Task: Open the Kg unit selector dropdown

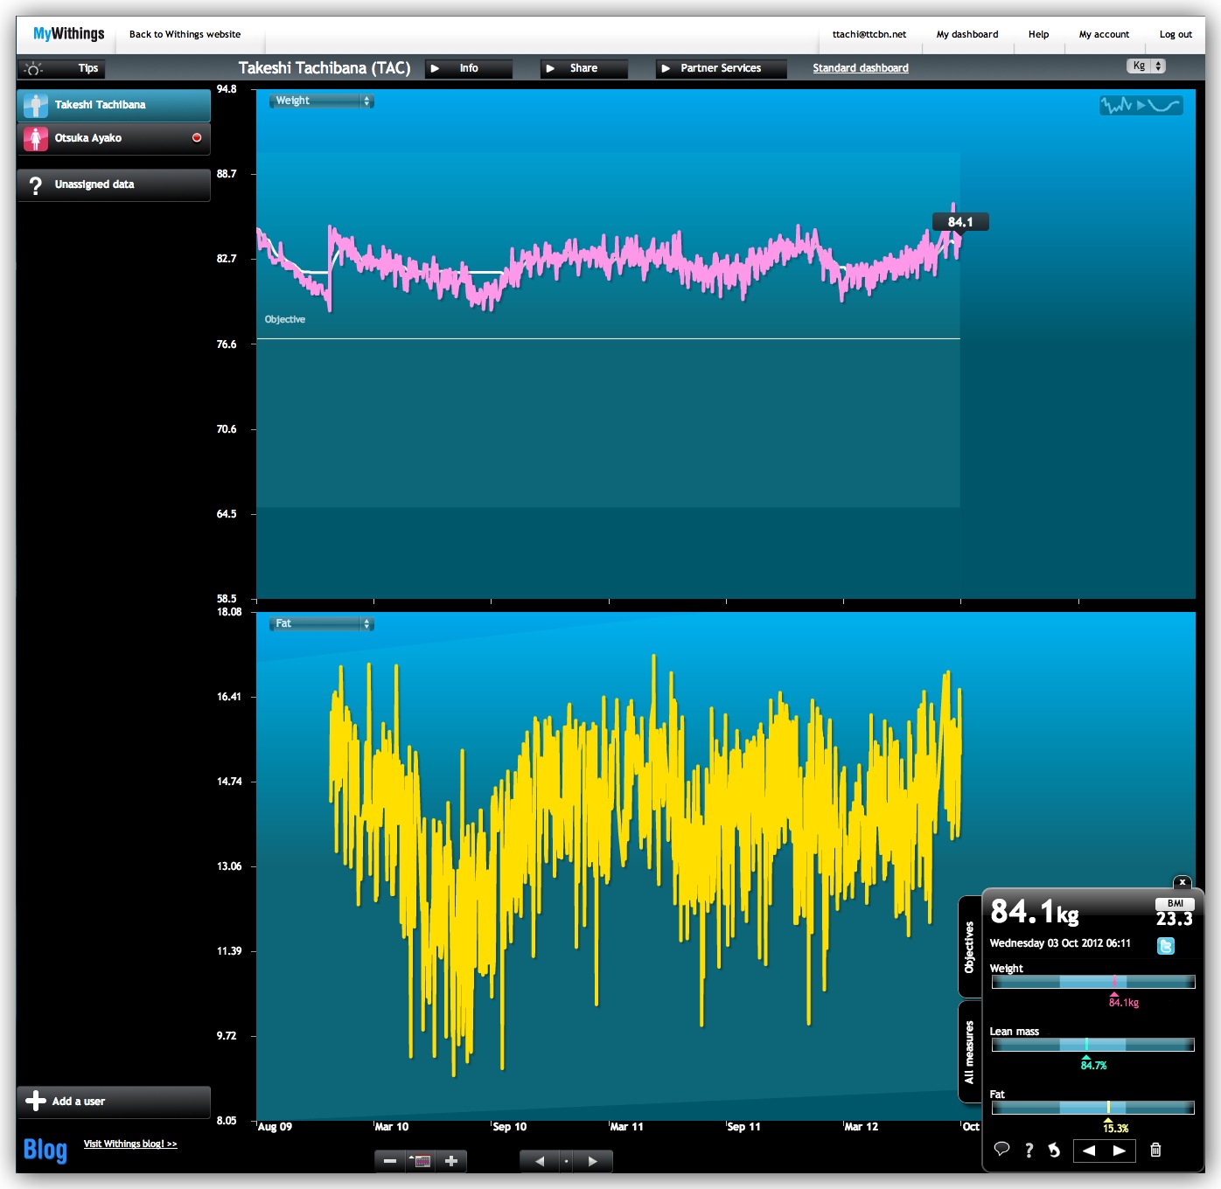Action: pyautogui.click(x=1146, y=66)
